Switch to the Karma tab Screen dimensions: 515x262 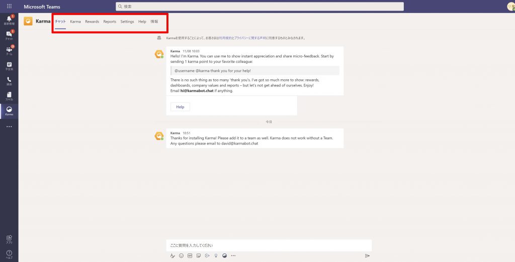point(75,22)
